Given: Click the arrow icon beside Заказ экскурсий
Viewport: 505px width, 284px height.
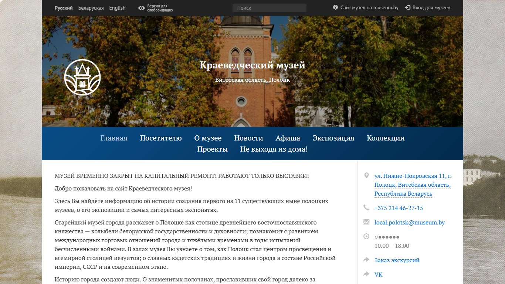Looking at the screenshot, I should (366, 260).
